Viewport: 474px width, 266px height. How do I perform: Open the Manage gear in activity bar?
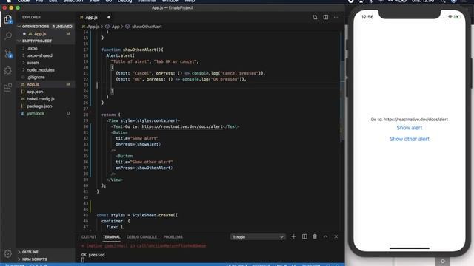coord(8,253)
